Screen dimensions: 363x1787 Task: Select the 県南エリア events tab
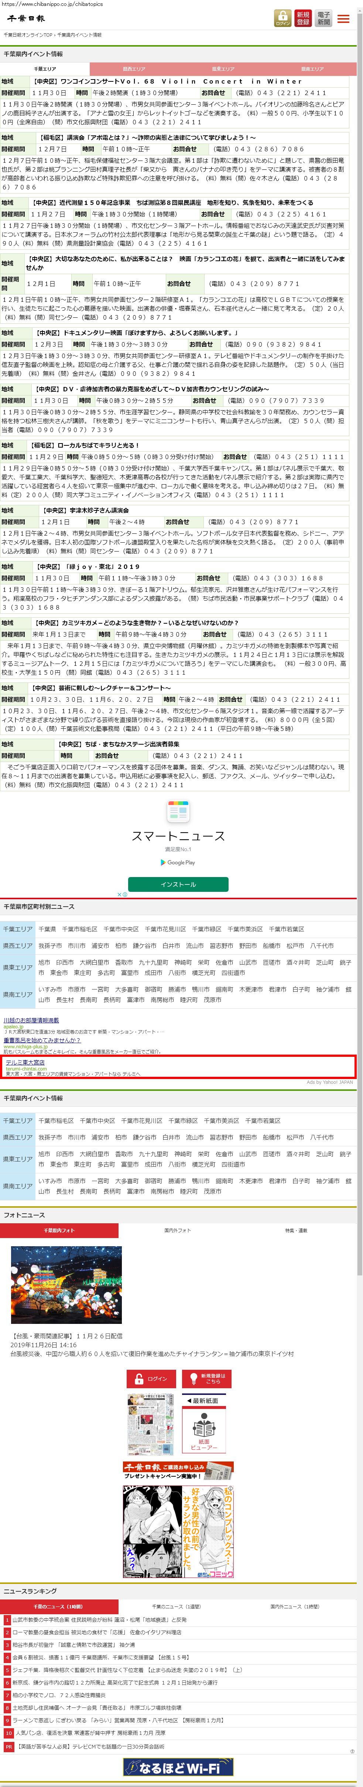tap(312, 69)
